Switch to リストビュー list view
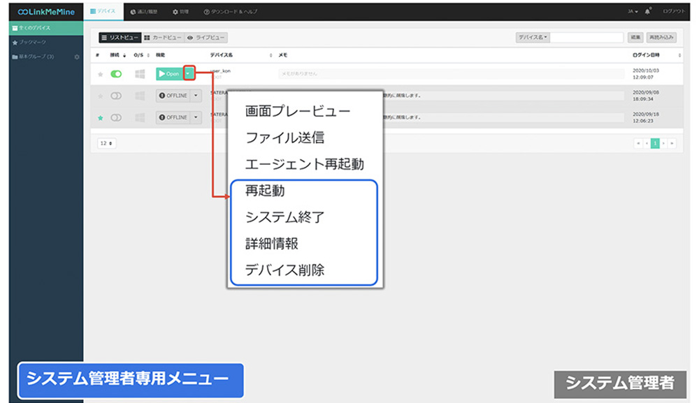Viewport: 699px width, 403px height. point(120,38)
